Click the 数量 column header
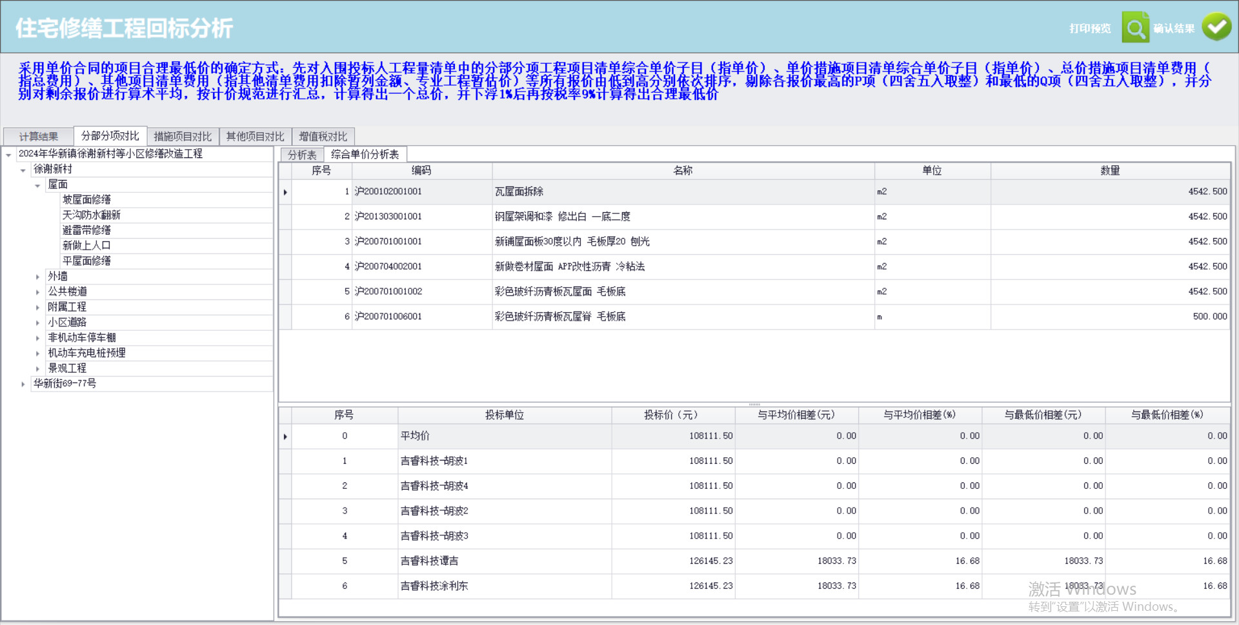 coord(1110,171)
